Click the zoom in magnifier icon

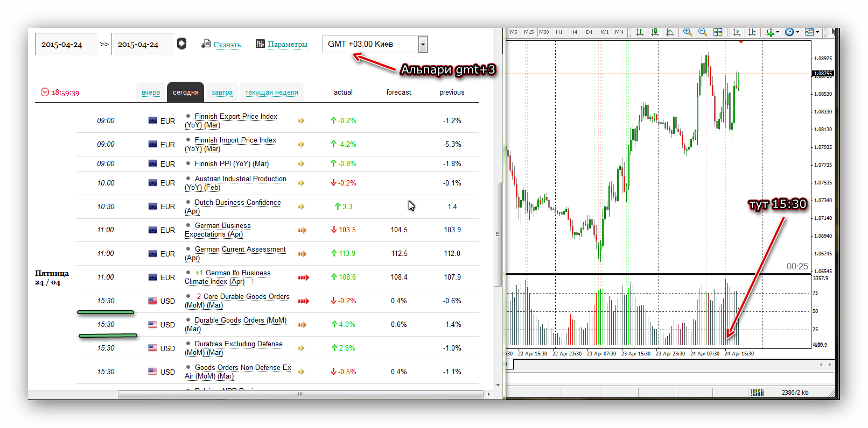pos(688,32)
